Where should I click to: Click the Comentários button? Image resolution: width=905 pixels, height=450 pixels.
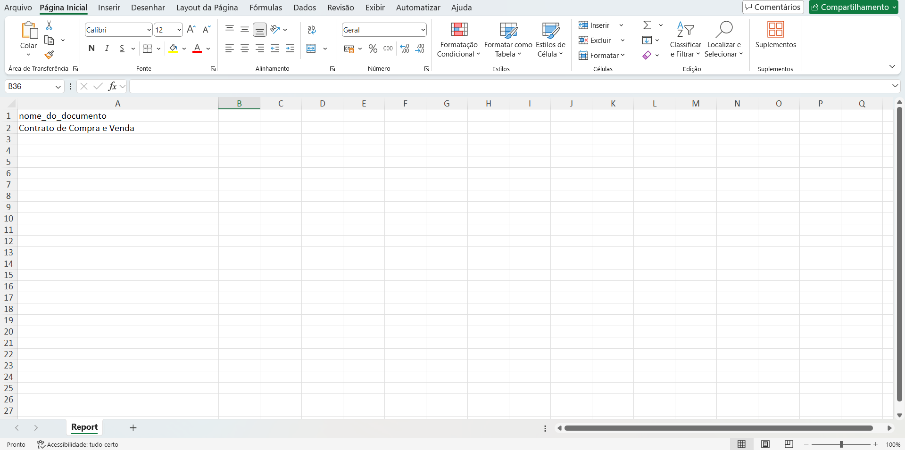[x=773, y=7]
